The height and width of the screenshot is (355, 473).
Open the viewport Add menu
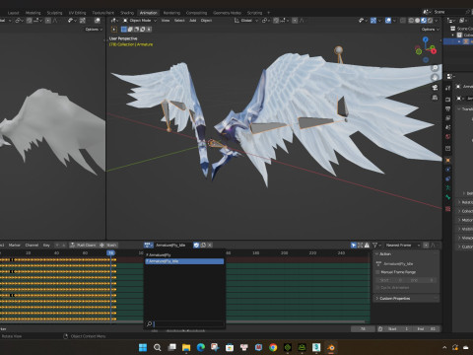192,21
